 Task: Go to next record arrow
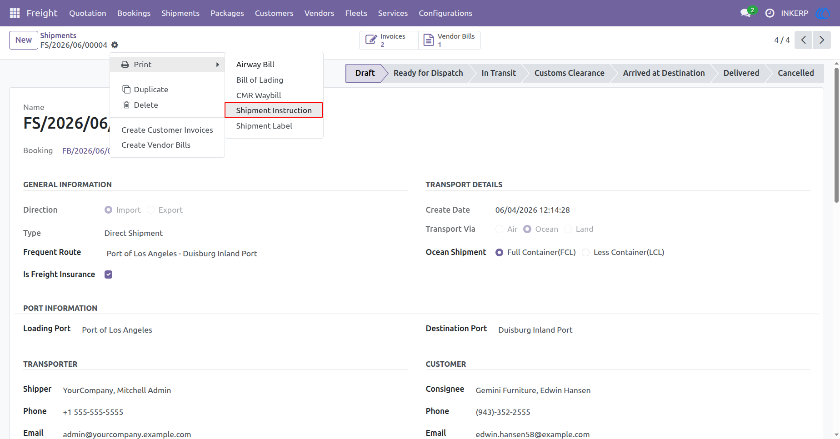pos(822,40)
